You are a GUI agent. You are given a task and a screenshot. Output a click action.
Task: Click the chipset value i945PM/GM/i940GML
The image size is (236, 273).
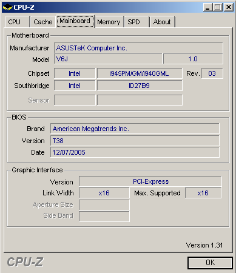[140, 73]
